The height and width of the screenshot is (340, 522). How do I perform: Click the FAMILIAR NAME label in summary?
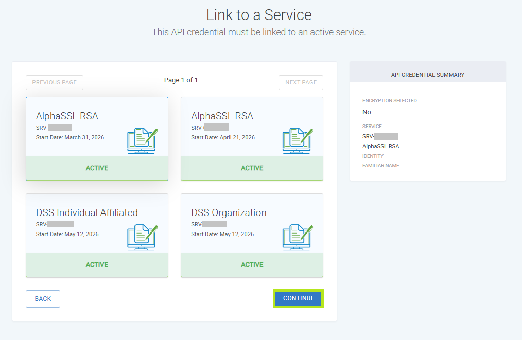tap(380, 165)
